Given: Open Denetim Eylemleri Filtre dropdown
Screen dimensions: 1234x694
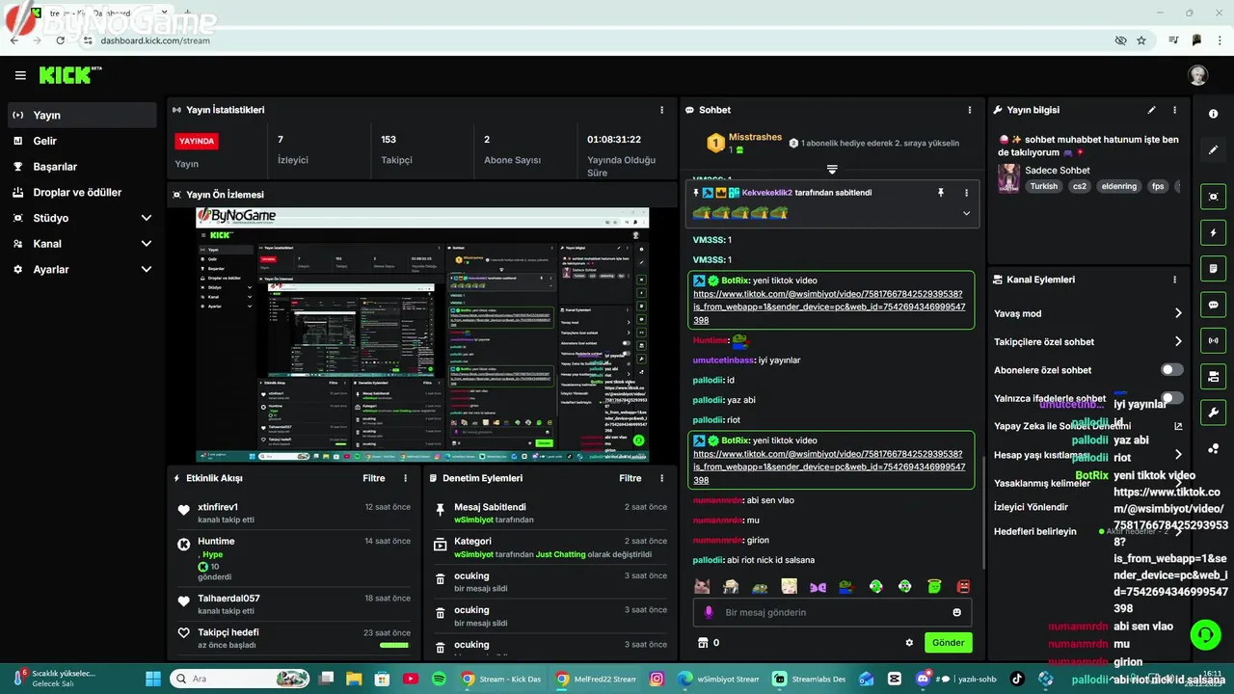Looking at the screenshot, I should pos(630,478).
